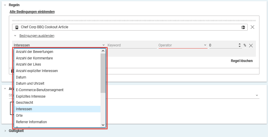
Task: Click the article icon before Chef Corp BBQ
Action: tap(17, 27)
